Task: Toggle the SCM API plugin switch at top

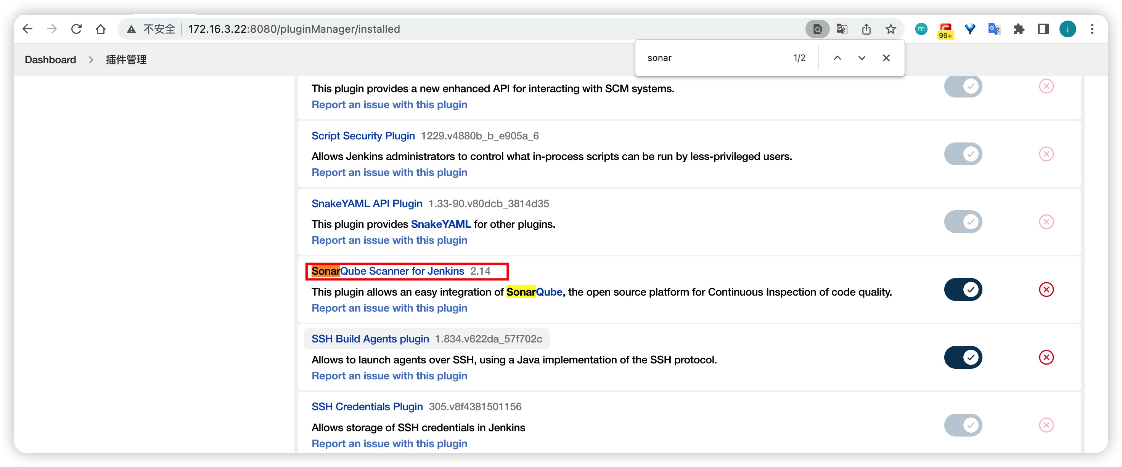Action: pyautogui.click(x=963, y=86)
